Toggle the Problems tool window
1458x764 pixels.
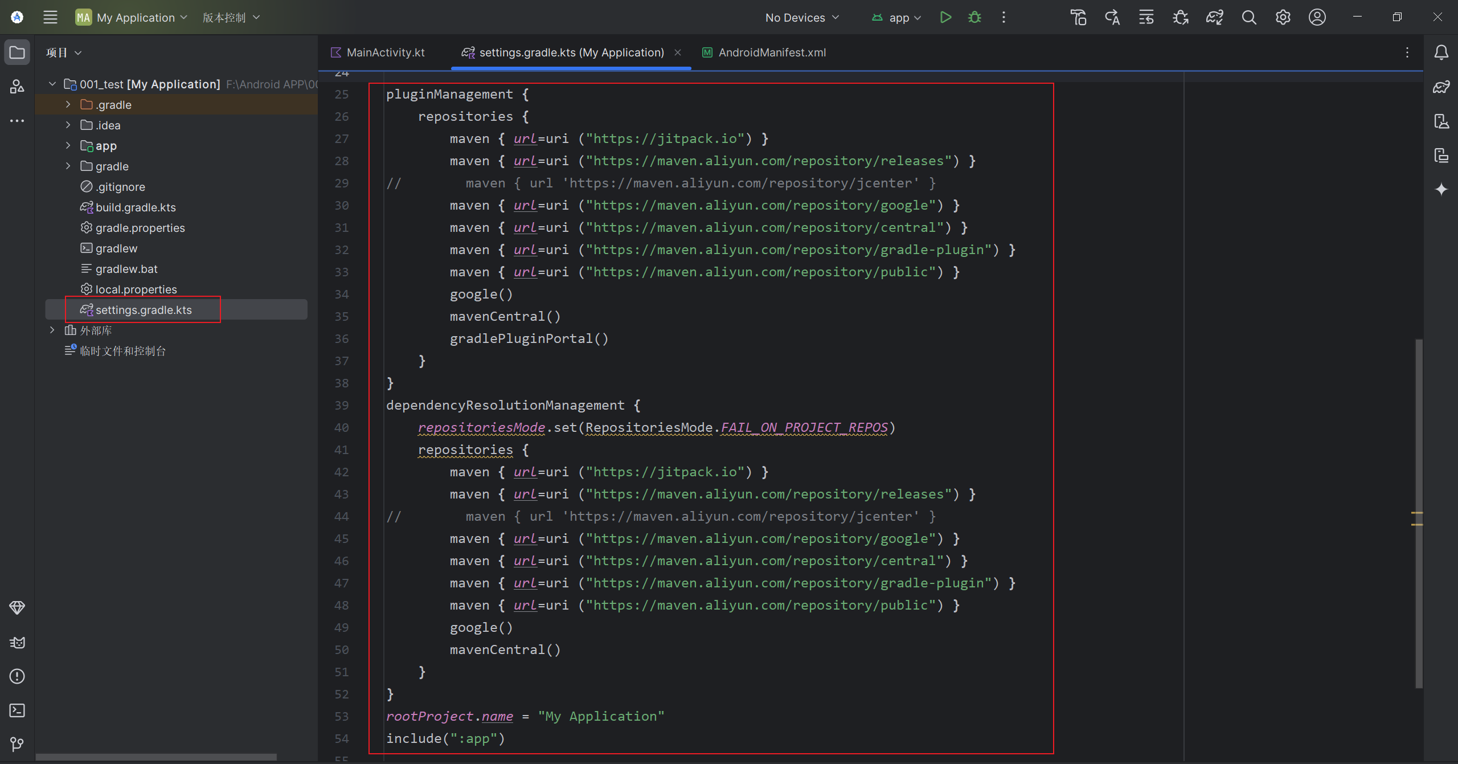[17, 676]
